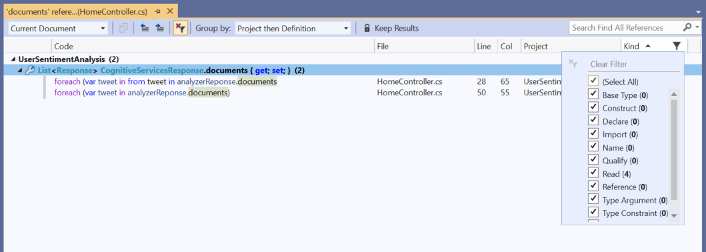Click the search magnifier icon
This screenshot has width=706, height=252.
[687, 27]
